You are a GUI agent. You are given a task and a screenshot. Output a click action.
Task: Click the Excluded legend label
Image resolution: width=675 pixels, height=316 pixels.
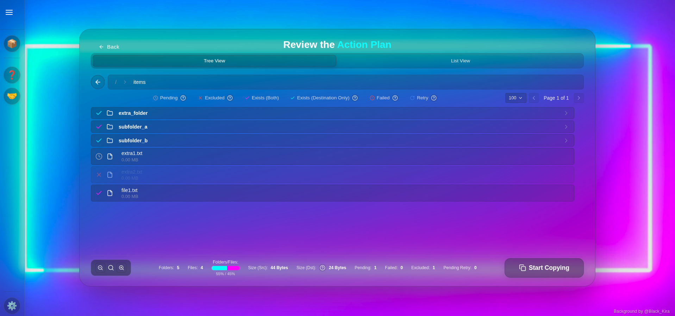pyautogui.click(x=214, y=98)
